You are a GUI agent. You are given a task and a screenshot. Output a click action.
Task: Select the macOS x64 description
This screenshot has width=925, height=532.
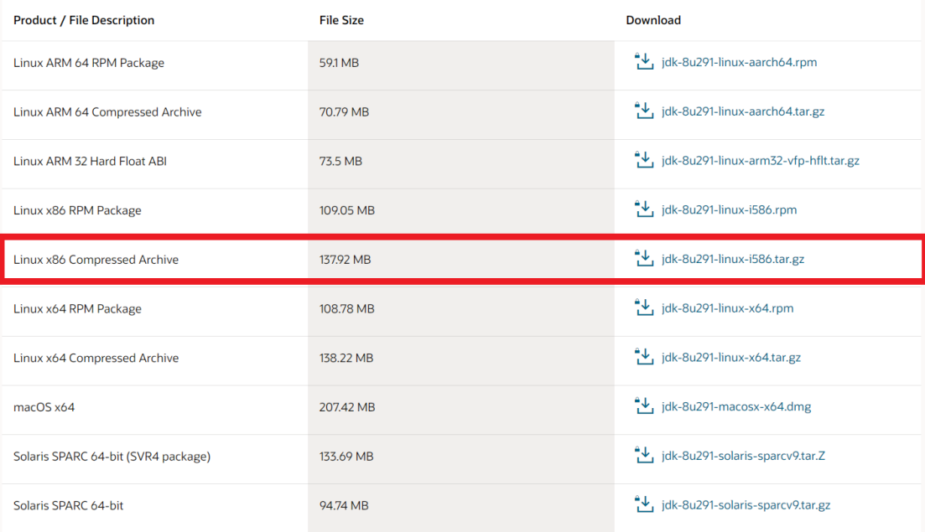click(x=44, y=407)
